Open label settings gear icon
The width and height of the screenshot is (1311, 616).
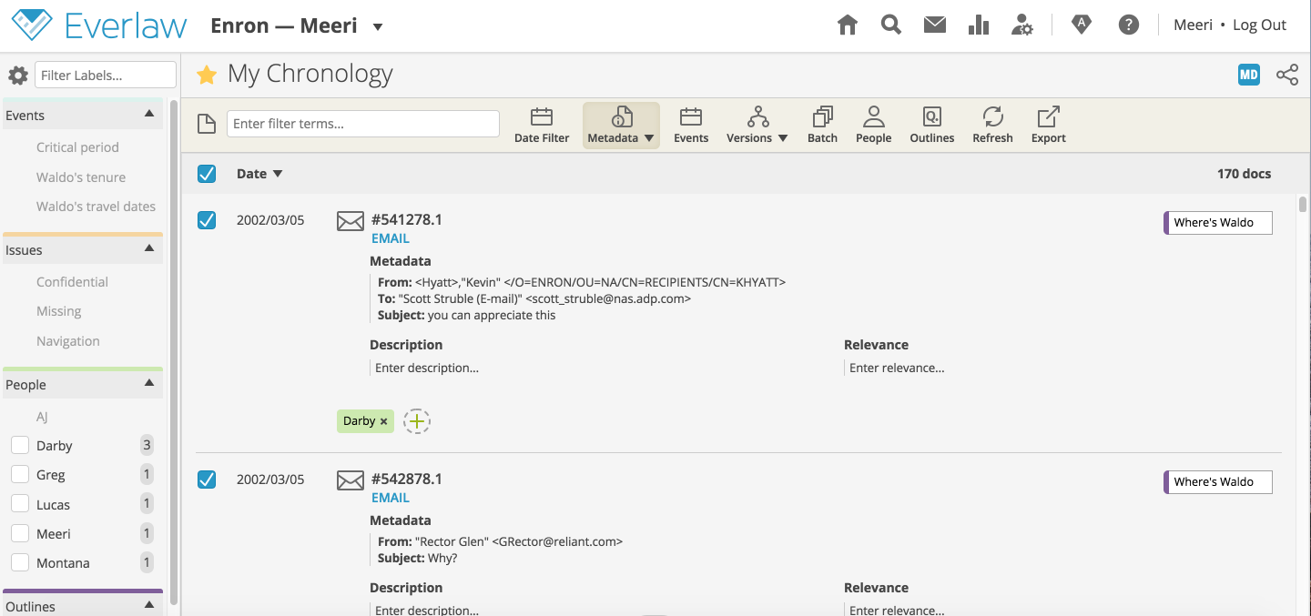click(17, 76)
